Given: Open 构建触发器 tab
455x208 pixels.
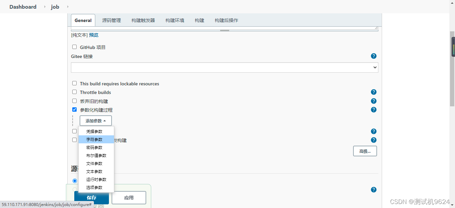Looking at the screenshot, I should [x=143, y=20].
